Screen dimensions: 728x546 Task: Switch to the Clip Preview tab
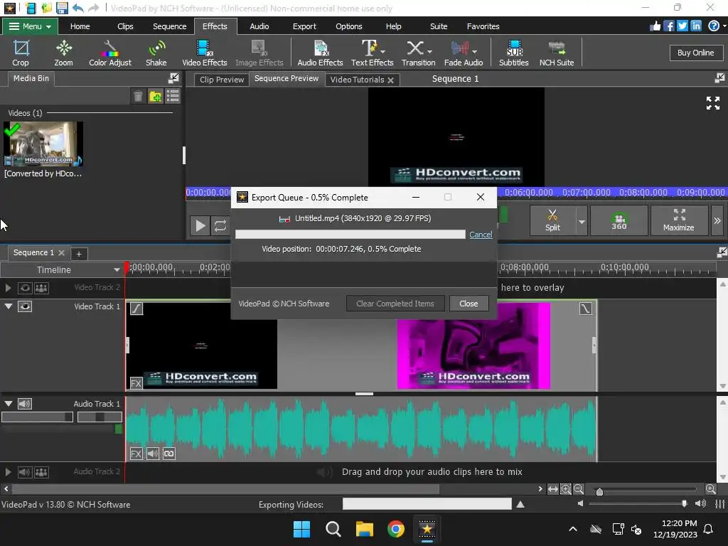222,80
